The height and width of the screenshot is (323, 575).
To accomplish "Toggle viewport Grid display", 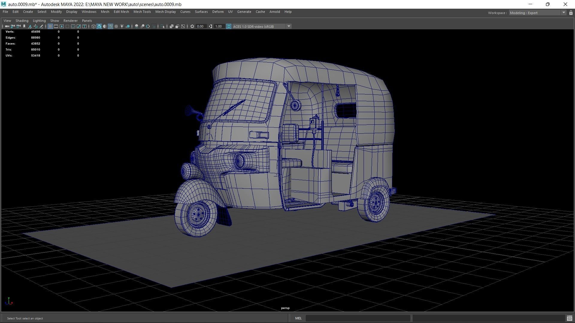I will (x=50, y=26).
